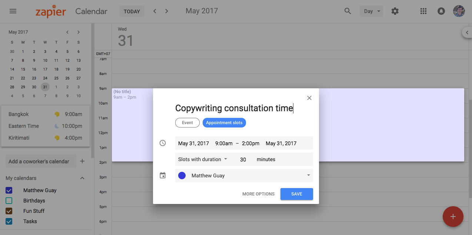
Task: Toggle the Fun Stuff calendar checkbox
Action: (x=9, y=211)
